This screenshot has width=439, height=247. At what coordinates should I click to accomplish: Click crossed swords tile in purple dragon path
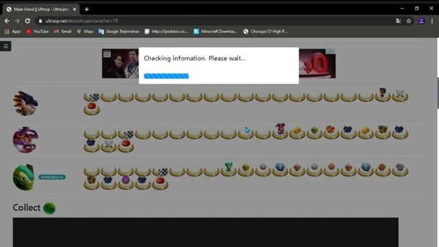point(108,145)
